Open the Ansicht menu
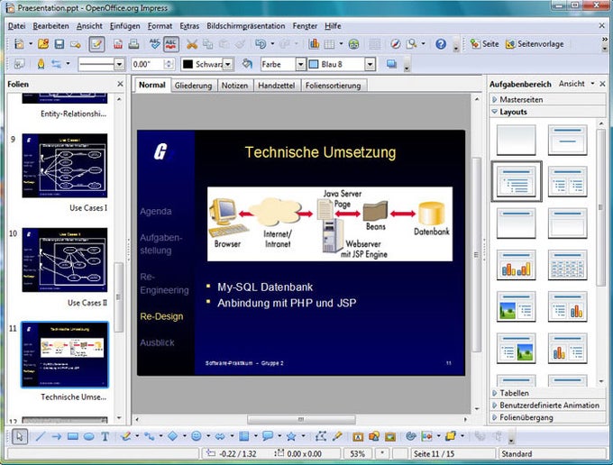 pos(89,26)
